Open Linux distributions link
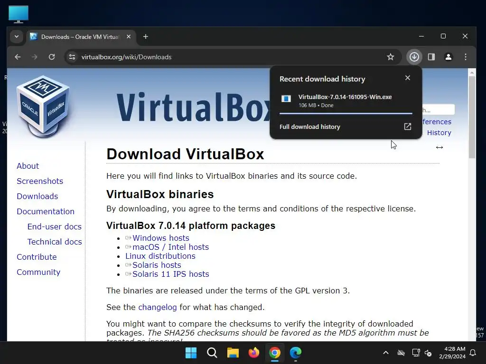 pyautogui.click(x=160, y=256)
